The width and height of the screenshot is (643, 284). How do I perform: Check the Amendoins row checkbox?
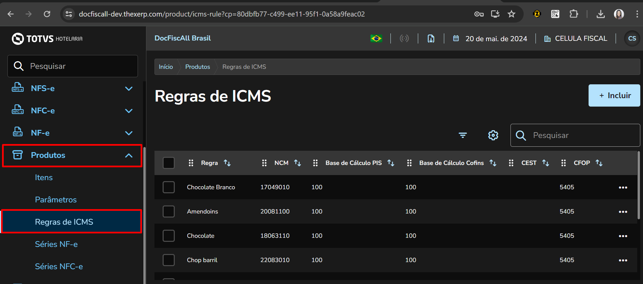click(x=169, y=211)
